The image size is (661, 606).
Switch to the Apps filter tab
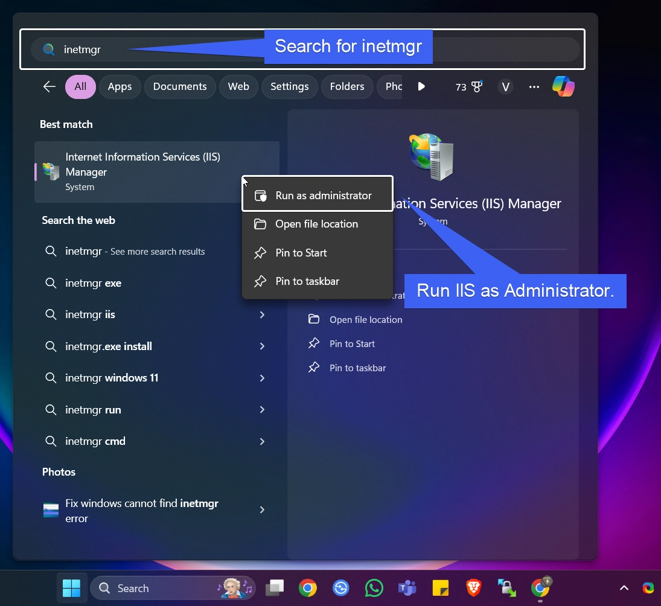point(120,87)
